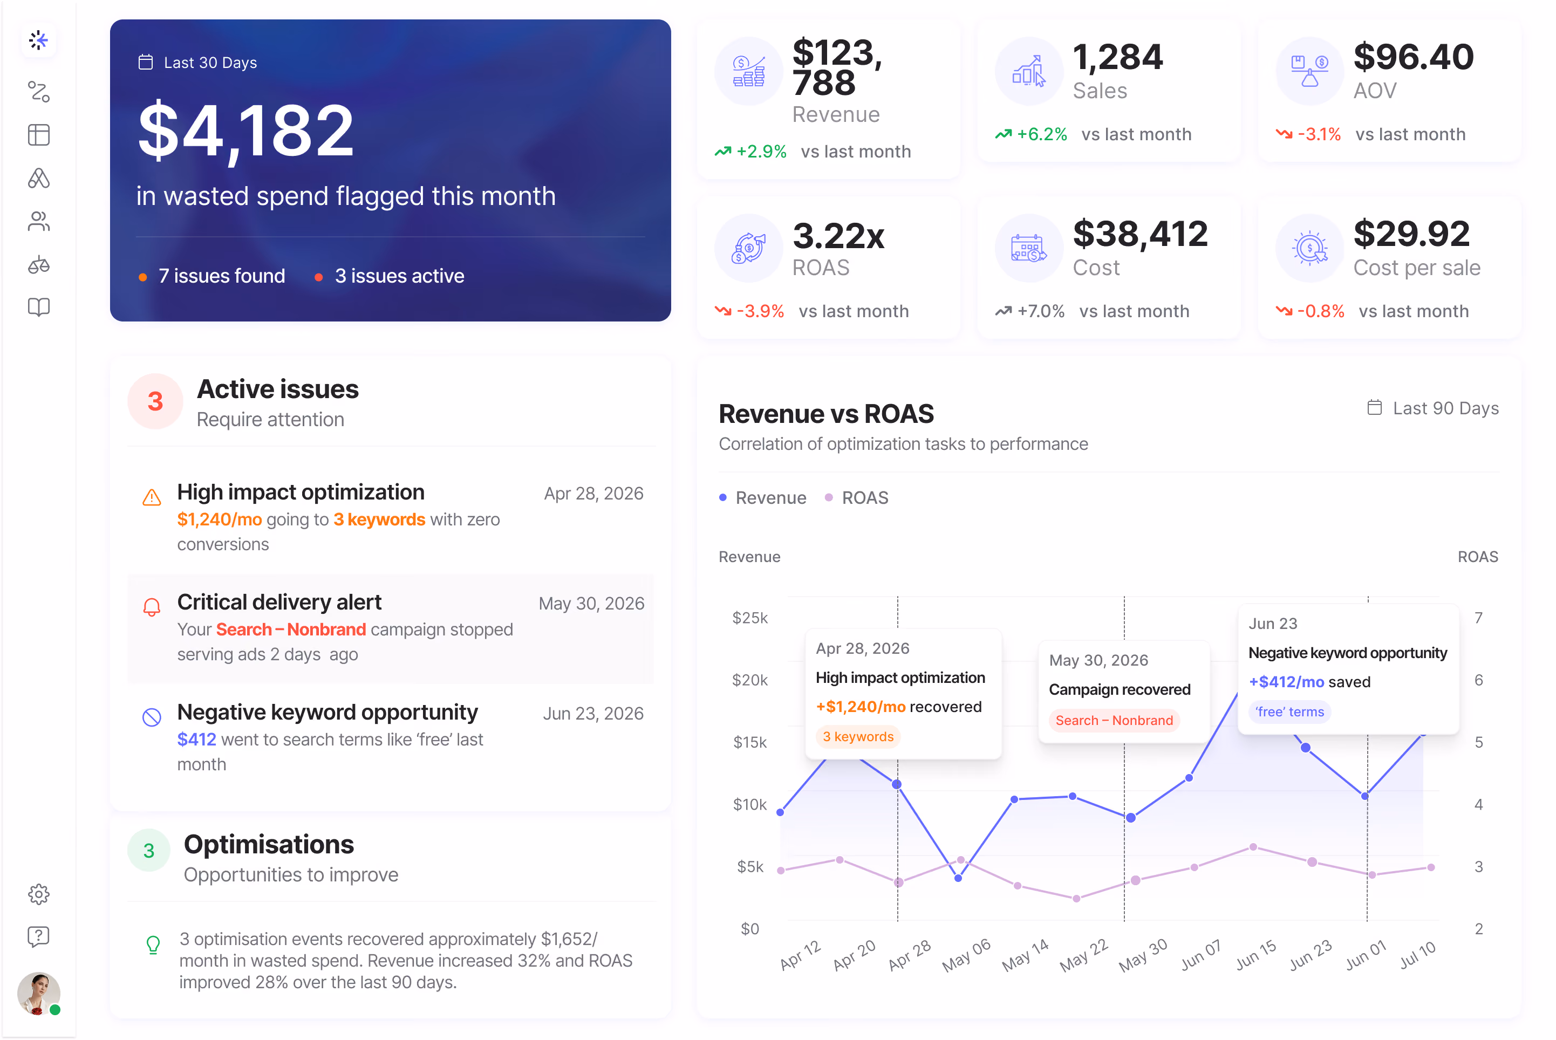Click the red Active issues count badge
Viewport: 1556px width, 1040px height.
(155, 401)
